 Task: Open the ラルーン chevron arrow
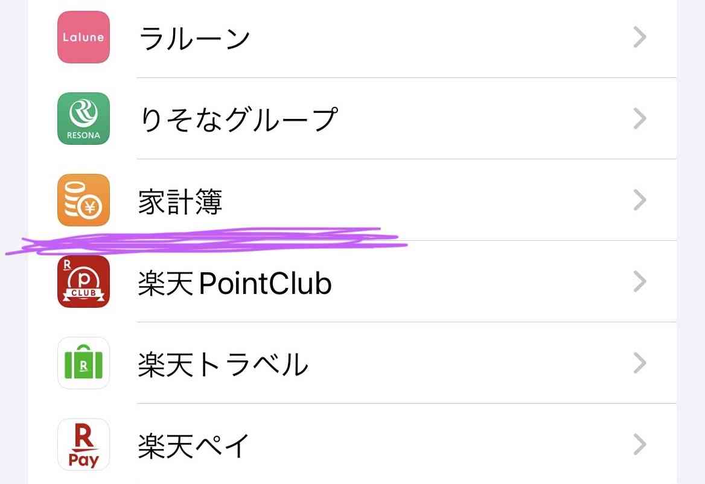[x=640, y=37]
